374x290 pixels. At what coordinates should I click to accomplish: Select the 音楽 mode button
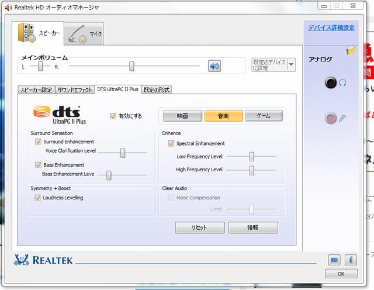tap(223, 116)
